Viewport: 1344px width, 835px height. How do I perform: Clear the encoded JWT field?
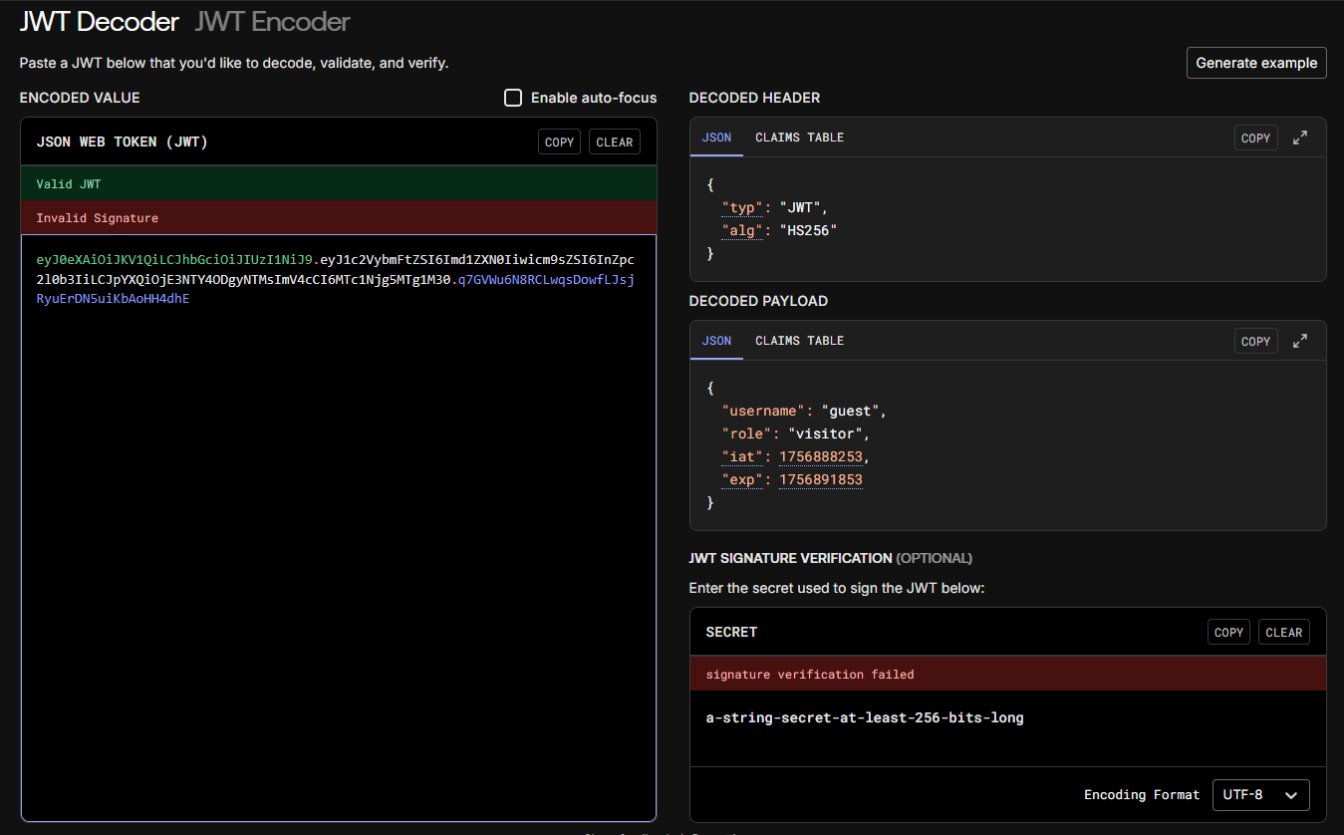tap(614, 142)
